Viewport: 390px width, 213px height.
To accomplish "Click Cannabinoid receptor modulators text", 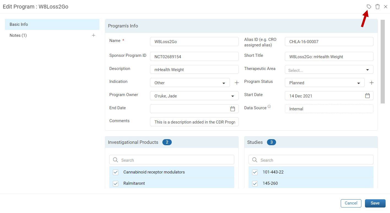I will point(154,172).
